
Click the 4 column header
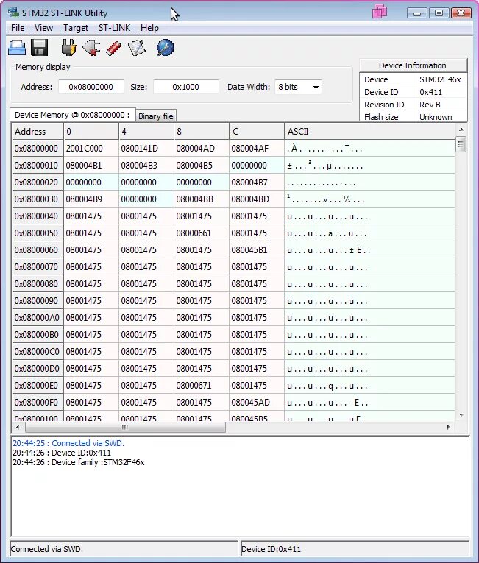(146, 132)
